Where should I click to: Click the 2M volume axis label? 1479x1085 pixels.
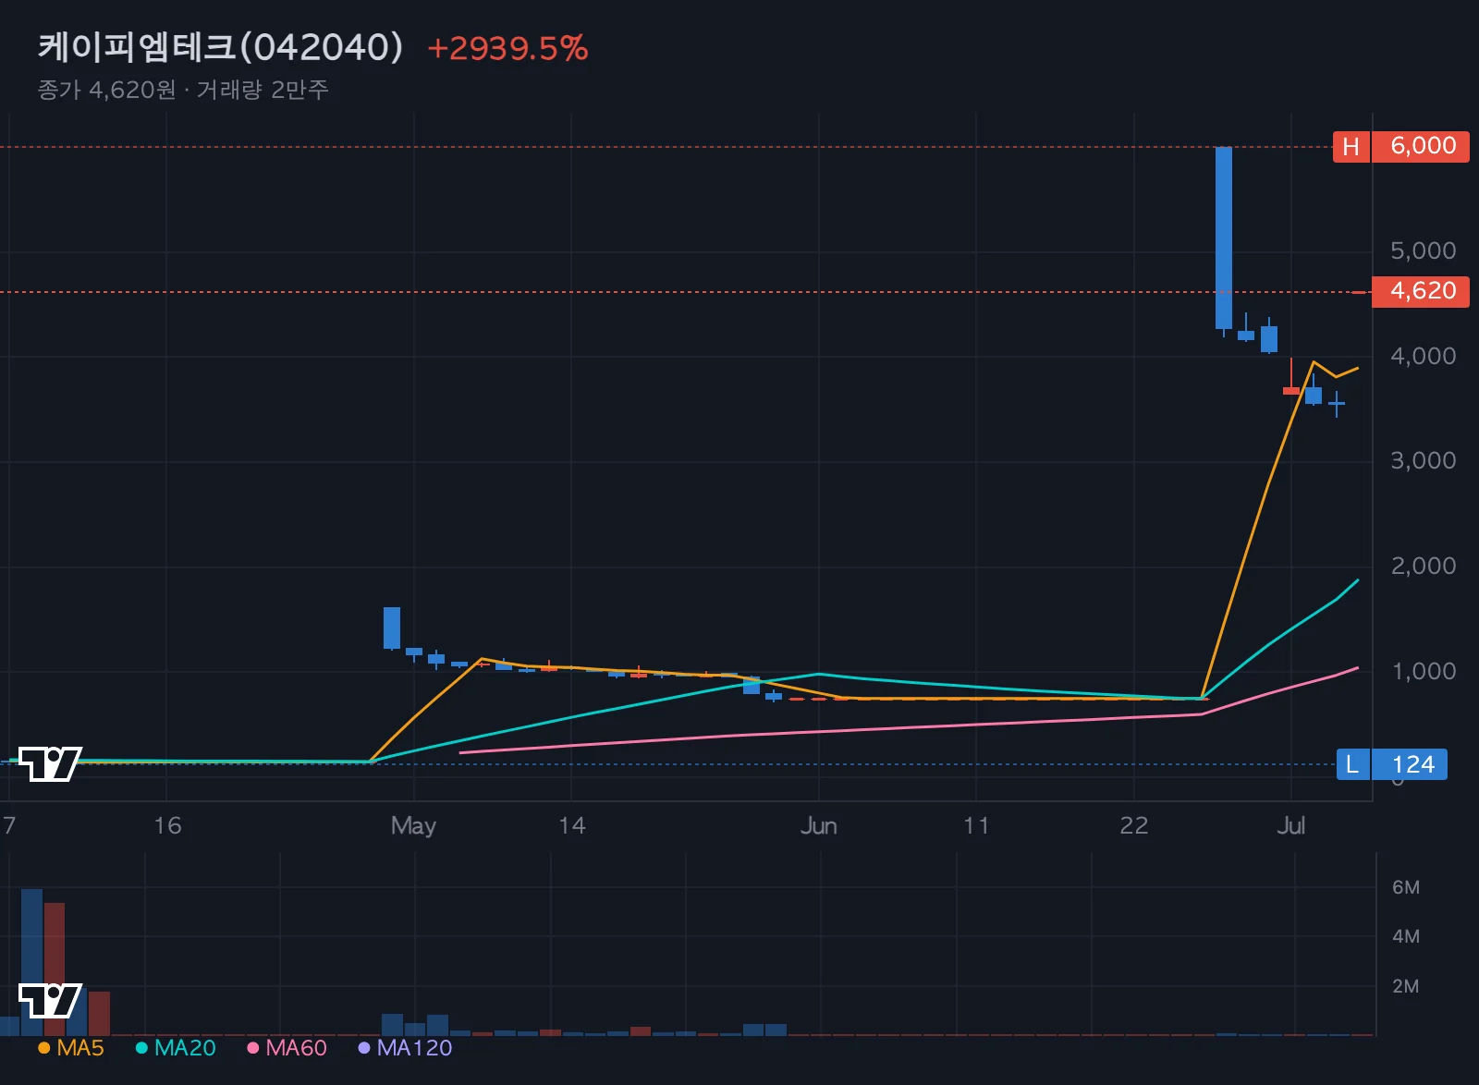pyautogui.click(x=1406, y=986)
